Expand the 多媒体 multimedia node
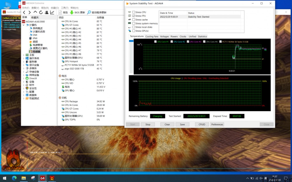 pos(24,69)
